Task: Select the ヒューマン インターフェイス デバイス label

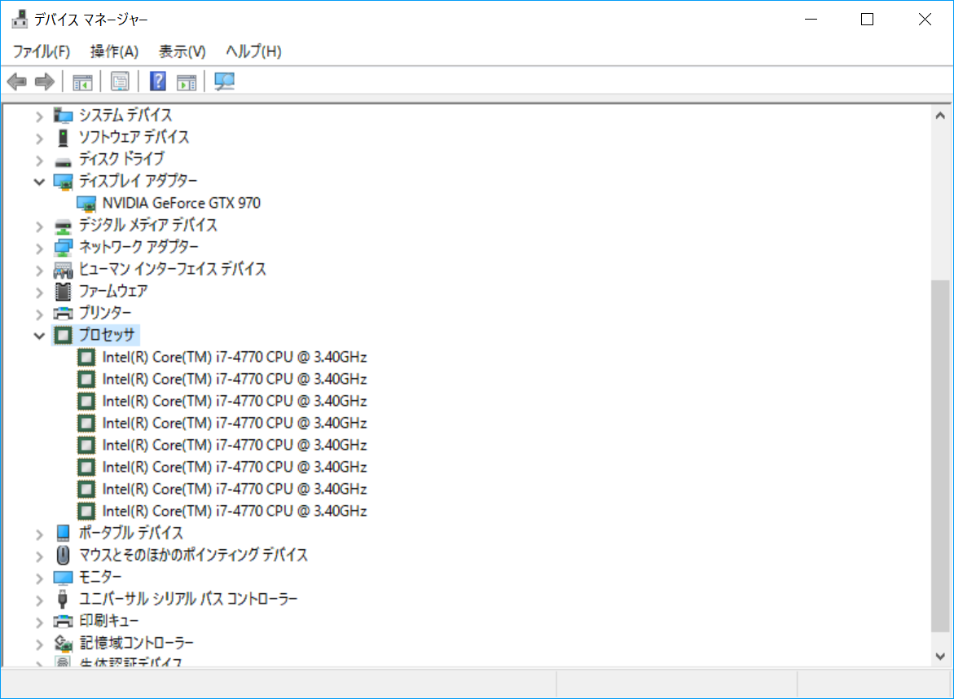Action: [172, 270]
